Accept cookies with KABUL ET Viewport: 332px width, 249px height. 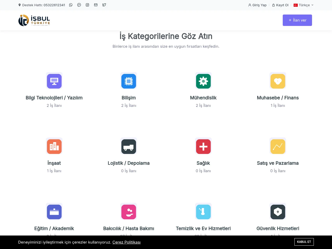(x=304, y=242)
